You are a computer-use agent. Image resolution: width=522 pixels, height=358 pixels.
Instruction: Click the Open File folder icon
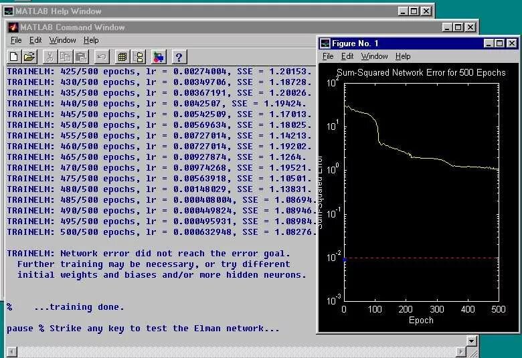29,57
